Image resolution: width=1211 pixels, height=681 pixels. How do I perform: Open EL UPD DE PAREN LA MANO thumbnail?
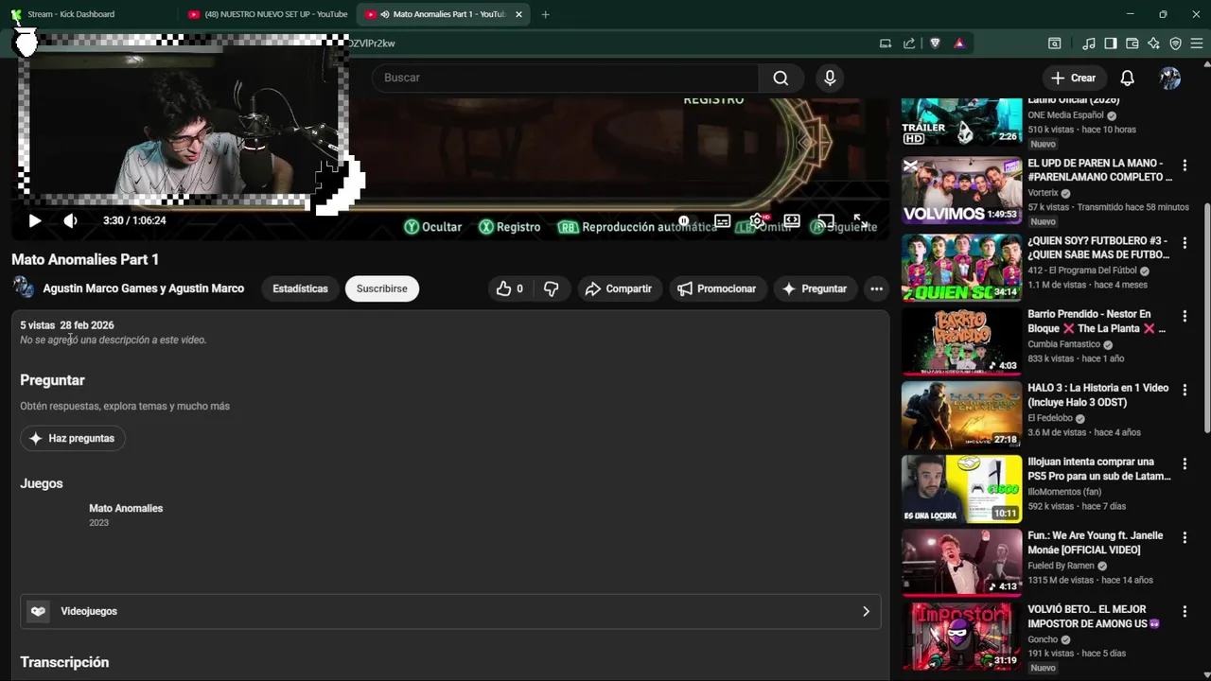click(961, 190)
